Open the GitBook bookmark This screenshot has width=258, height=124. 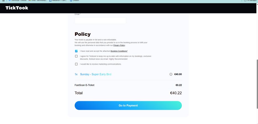click(17, 1)
